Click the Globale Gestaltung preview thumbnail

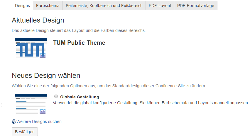(x=31, y=104)
